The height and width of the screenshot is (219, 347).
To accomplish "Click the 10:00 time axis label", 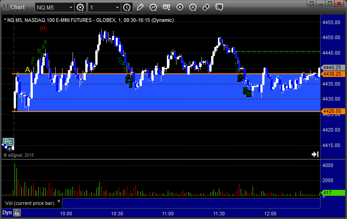I will pos(66,214).
